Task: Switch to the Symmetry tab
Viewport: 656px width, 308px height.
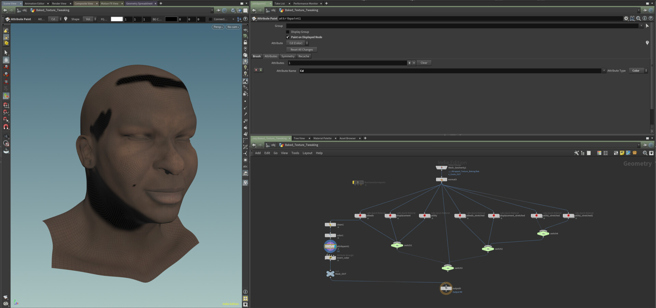Action: point(288,56)
